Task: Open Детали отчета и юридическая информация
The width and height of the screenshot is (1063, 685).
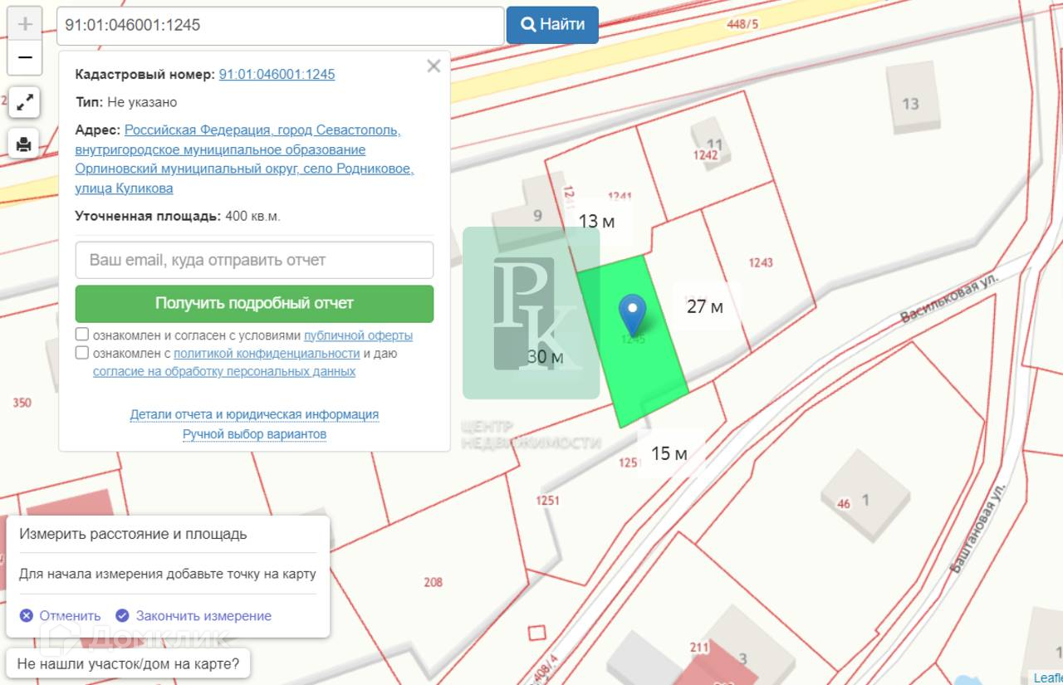Action: click(x=254, y=414)
